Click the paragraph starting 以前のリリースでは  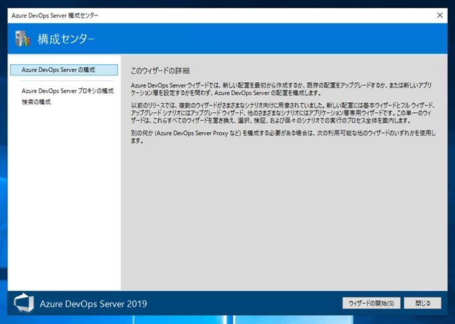[x=282, y=113]
